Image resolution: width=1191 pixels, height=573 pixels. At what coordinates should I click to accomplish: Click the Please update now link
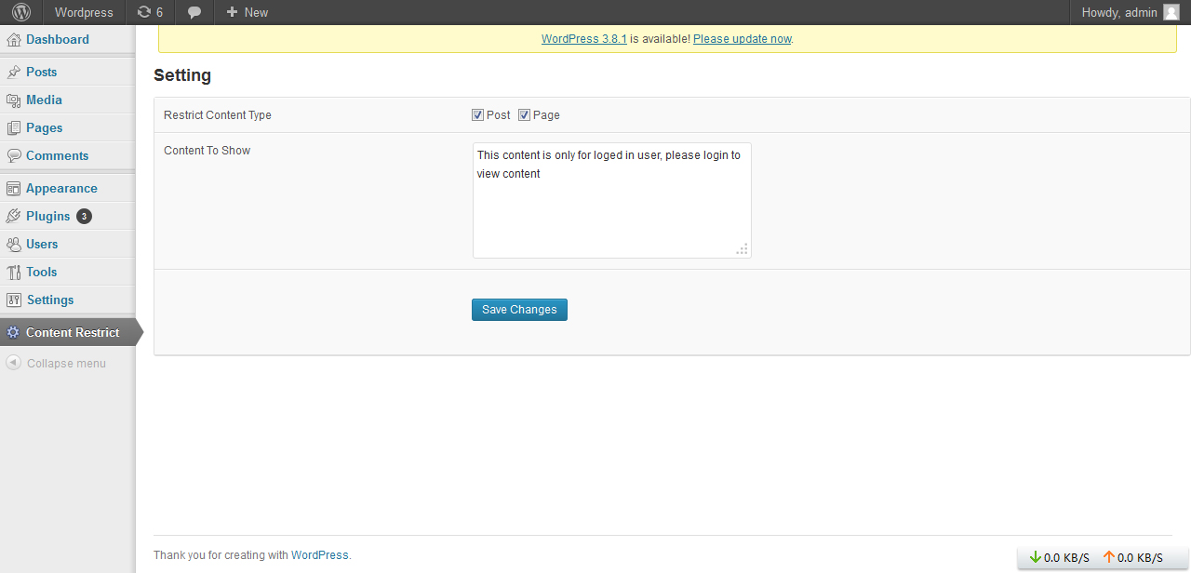(x=743, y=39)
